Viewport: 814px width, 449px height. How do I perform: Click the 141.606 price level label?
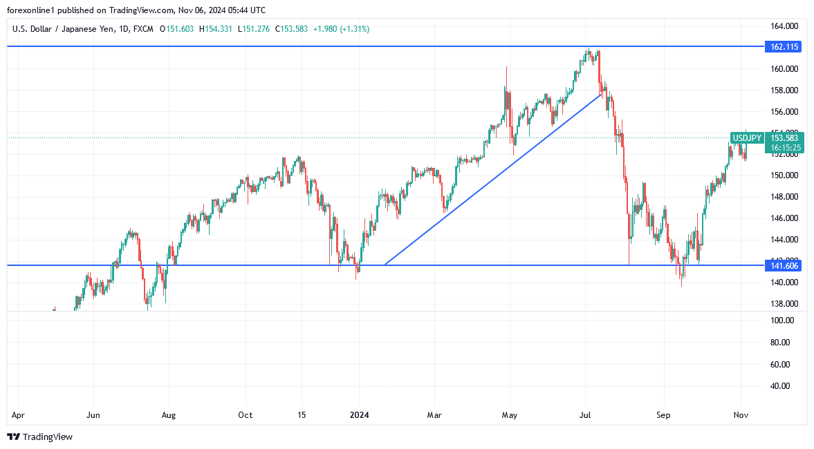pos(782,265)
